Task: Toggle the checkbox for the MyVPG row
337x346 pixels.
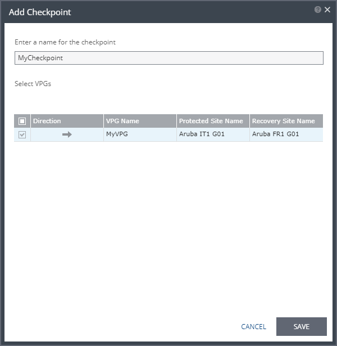Action: click(x=22, y=134)
